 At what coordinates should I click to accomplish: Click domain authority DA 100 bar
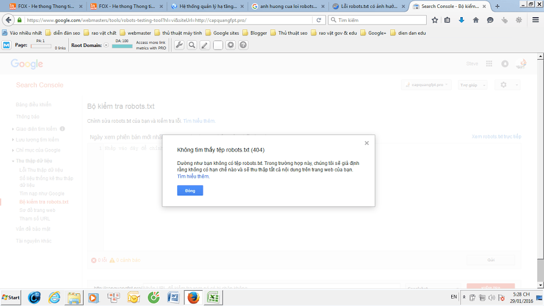tap(121, 46)
